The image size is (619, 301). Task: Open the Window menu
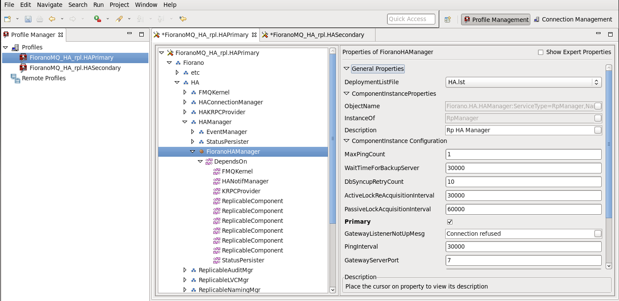tap(146, 5)
